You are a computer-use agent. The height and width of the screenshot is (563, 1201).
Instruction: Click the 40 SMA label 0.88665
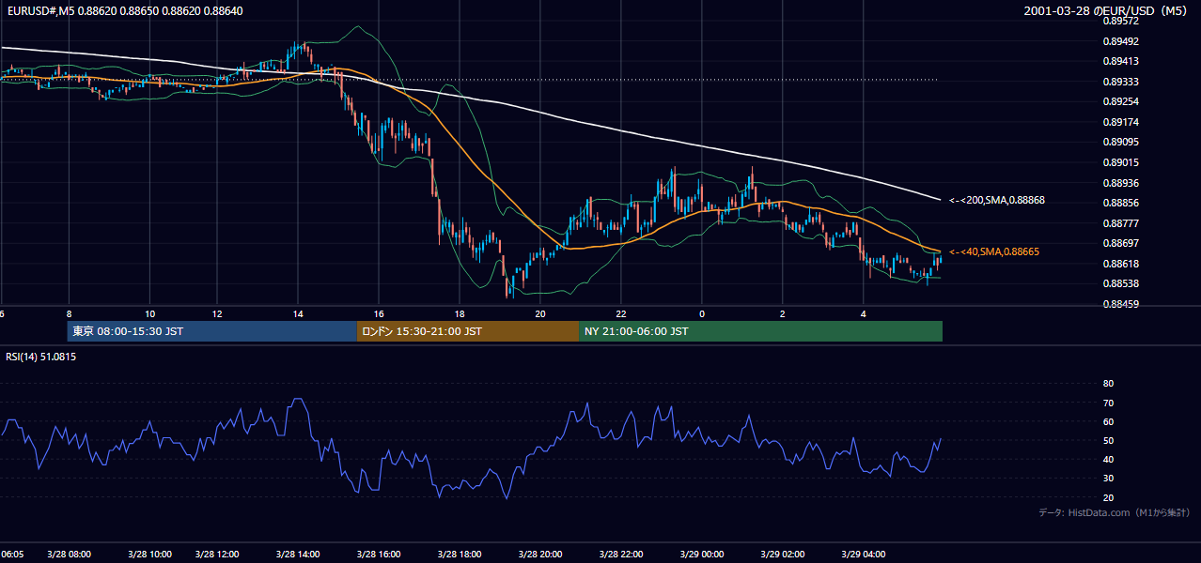(x=993, y=251)
